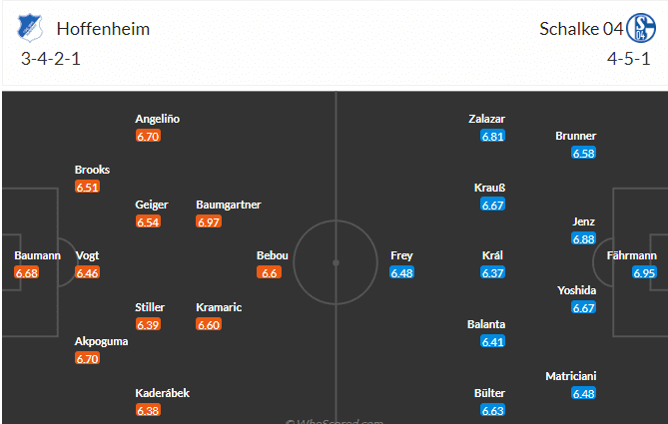
Task: Select player Bülter on pitch
Action: [490, 393]
